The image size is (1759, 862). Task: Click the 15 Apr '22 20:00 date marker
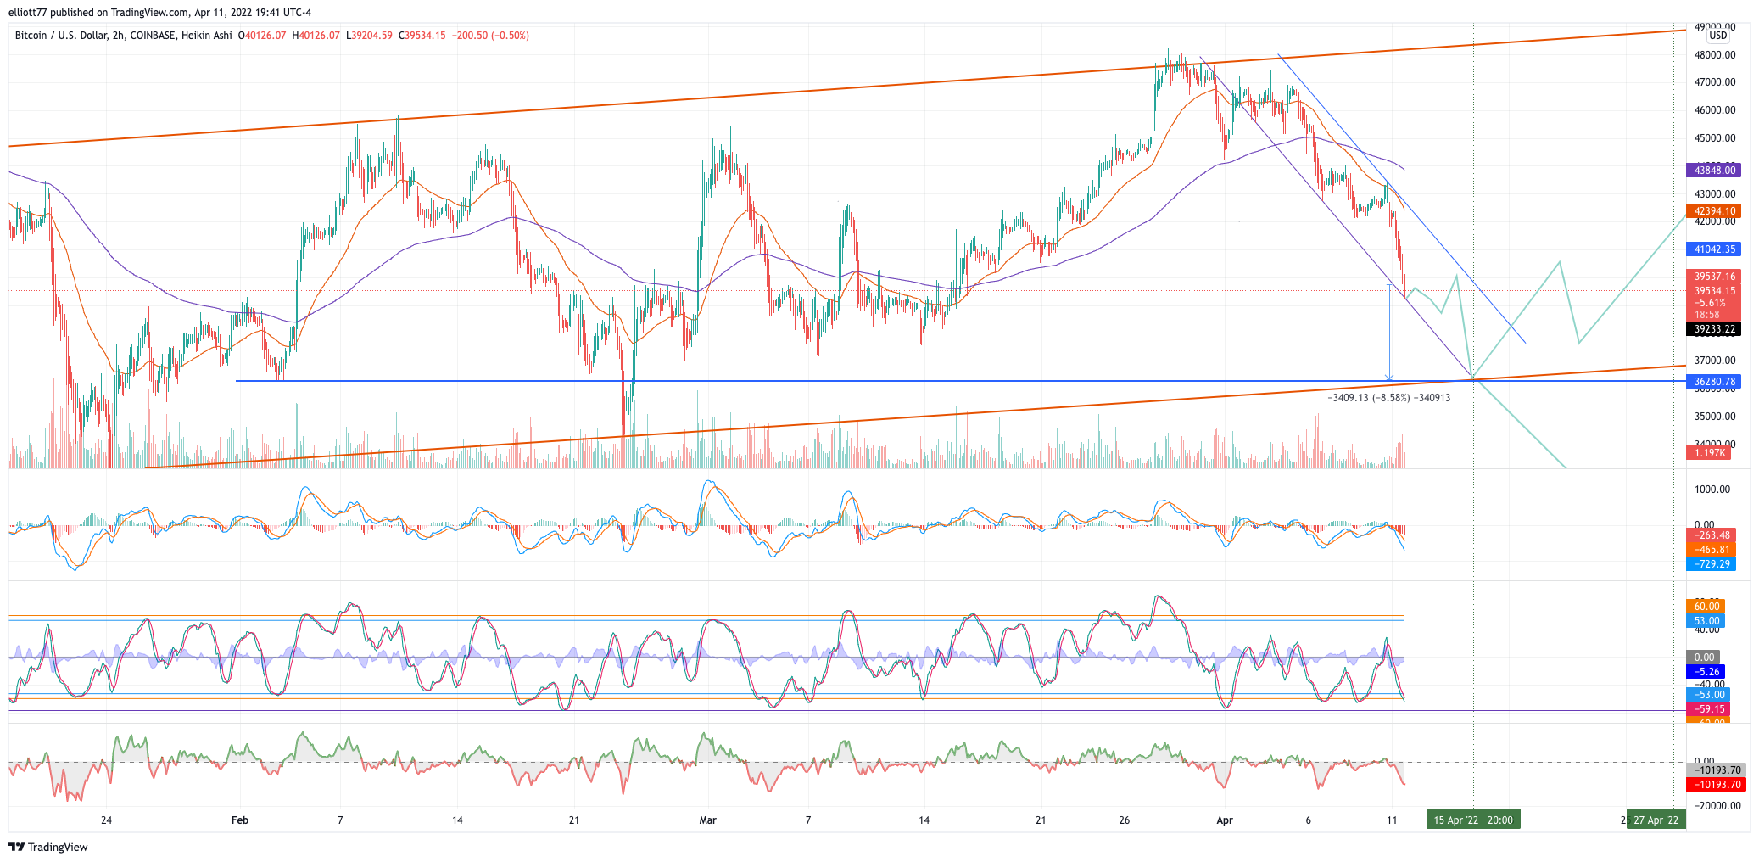(x=1473, y=820)
